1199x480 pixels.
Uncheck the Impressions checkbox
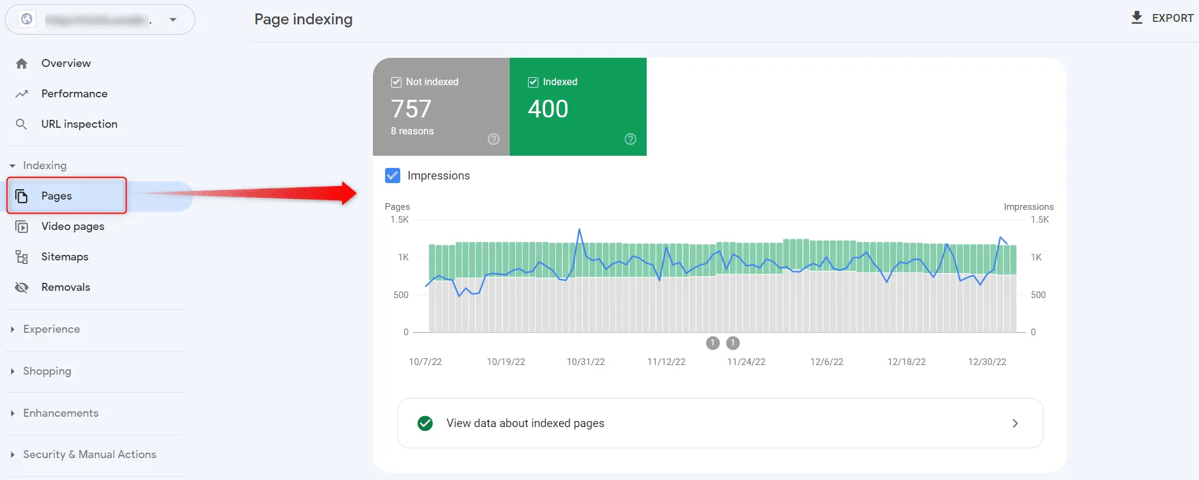(393, 176)
